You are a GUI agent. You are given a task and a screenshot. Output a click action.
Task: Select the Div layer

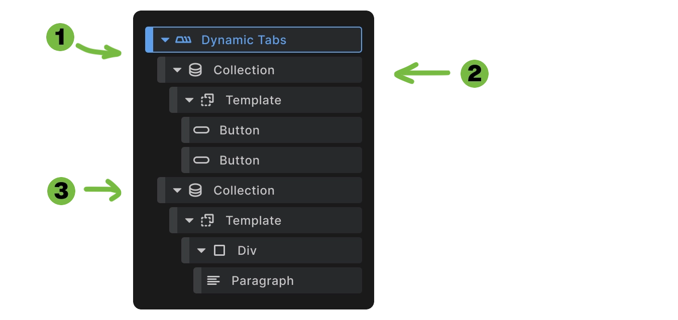[247, 250]
